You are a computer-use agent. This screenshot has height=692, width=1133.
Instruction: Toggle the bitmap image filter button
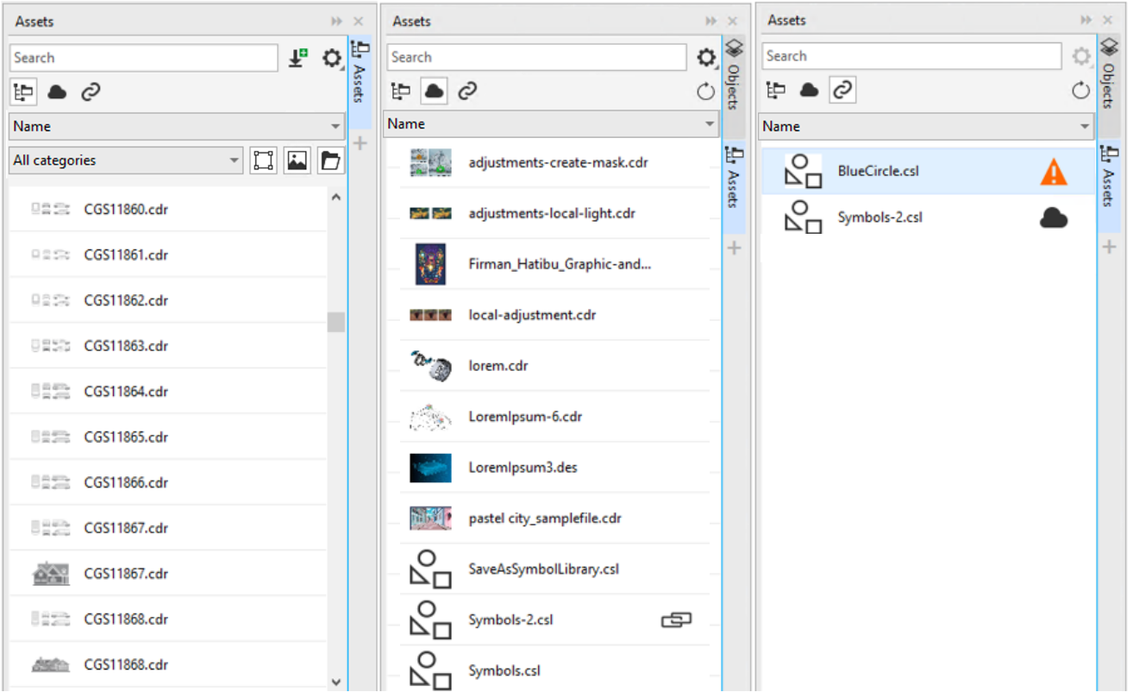coord(297,160)
